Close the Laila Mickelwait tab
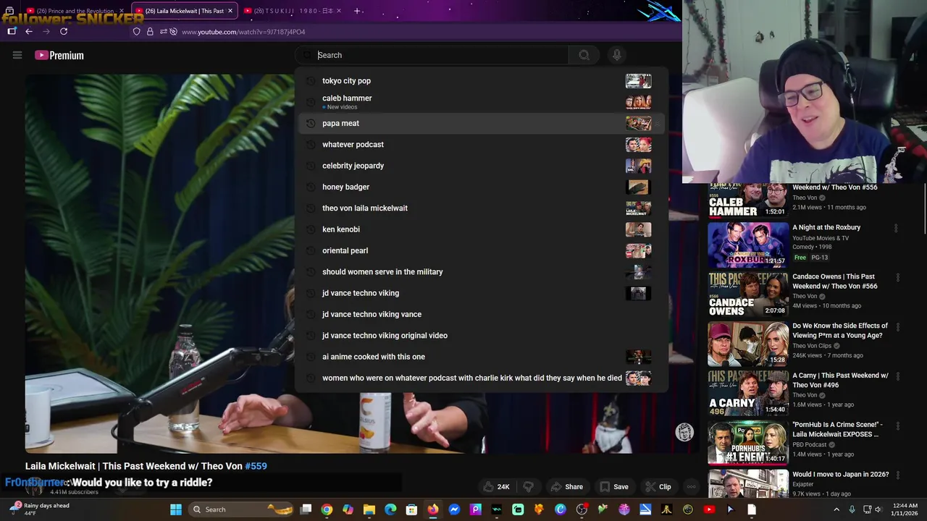This screenshot has height=521, width=927. click(x=230, y=11)
